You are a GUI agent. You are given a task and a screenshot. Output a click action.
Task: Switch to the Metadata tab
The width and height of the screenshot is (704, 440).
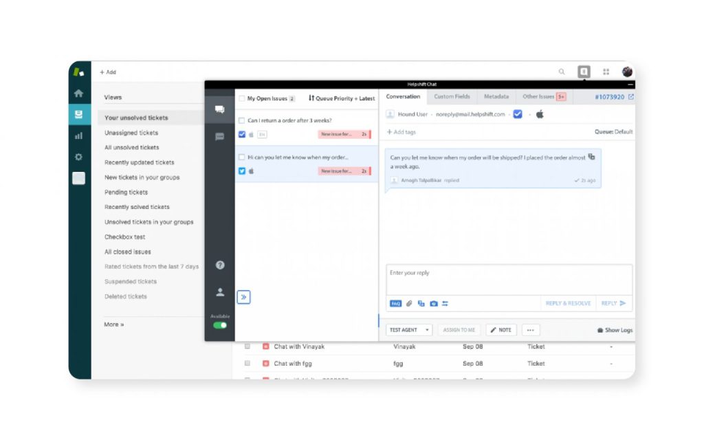(x=496, y=96)
